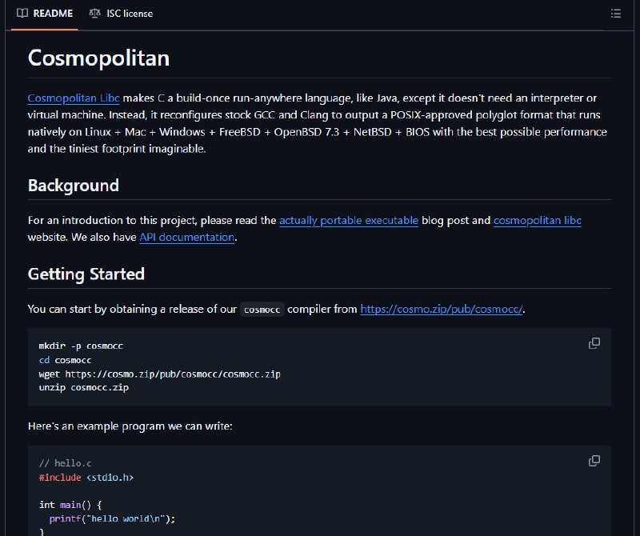Follow the Cosmopolitan Libc link
The height and width of the screenshot is (536, 640).
click(74, 98)
